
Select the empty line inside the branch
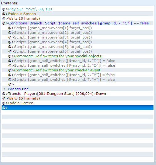pyautogui.click(x=77, y=84)
